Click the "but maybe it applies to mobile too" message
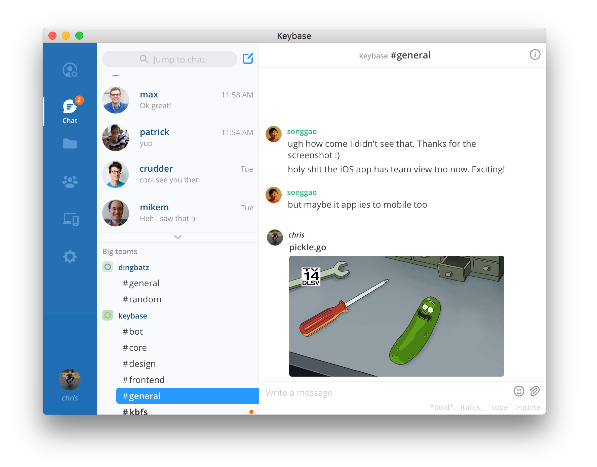This screenshot has width=597, height=467. [x=357, y=205]
